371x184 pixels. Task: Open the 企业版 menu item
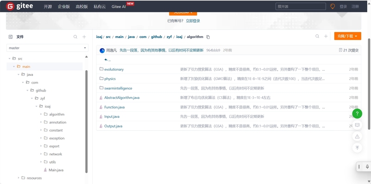point(64,6)
